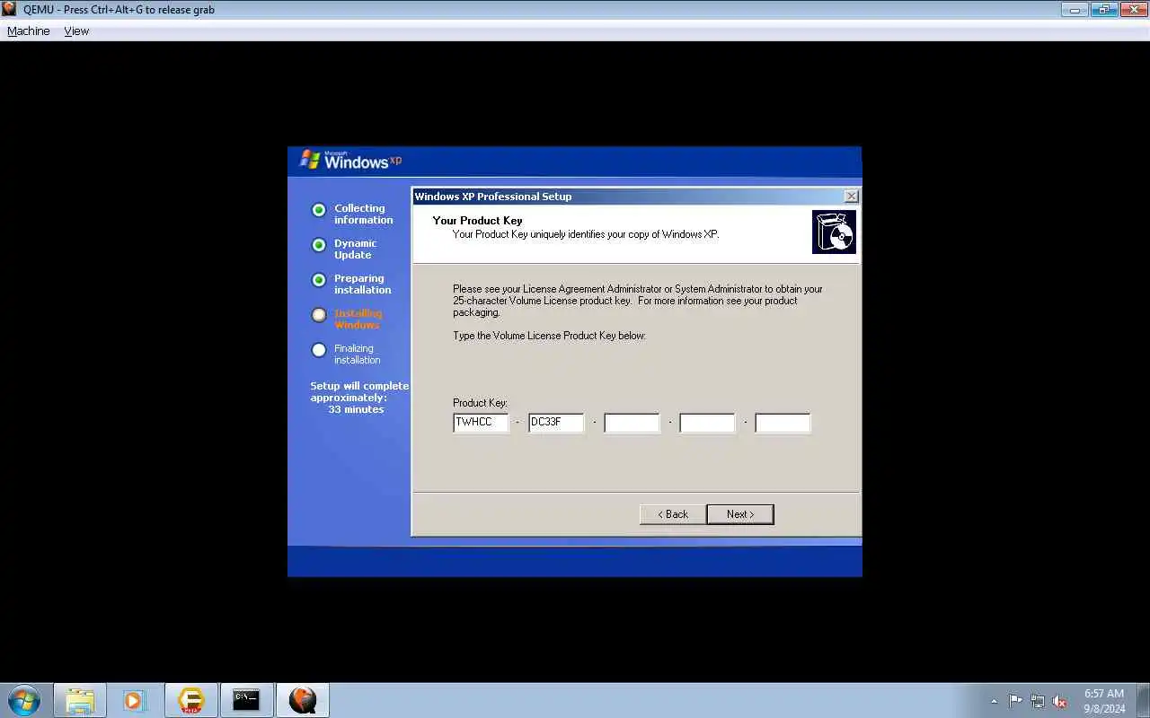Click the 'Product Key:' label
Screen dimensions: 1150x718
pyautogui.click(x=481, y=403)
